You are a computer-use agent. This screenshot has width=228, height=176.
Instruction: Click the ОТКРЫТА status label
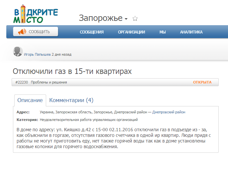pyautogui.click(x=202, y=82)
